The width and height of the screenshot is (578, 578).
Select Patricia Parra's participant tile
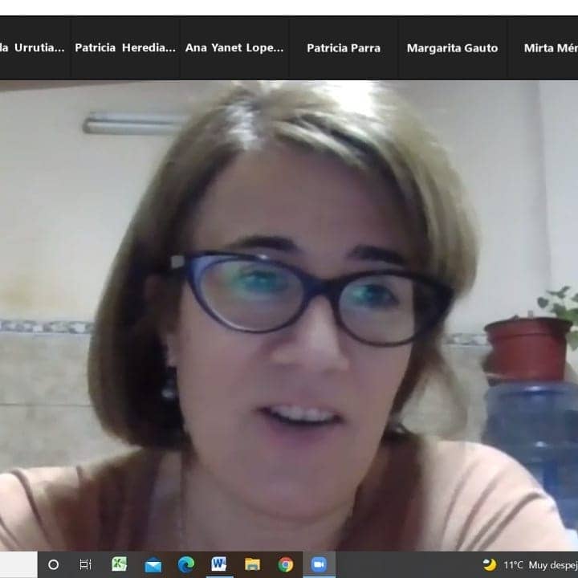[x=344, y=48]
